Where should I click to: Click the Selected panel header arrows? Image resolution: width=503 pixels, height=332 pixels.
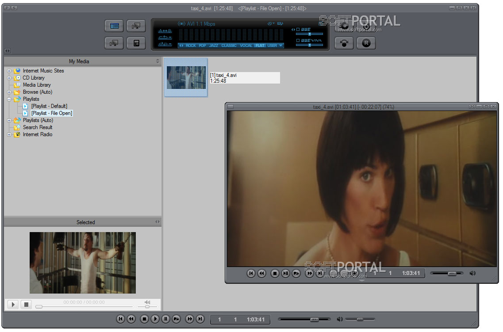(157, 222)
